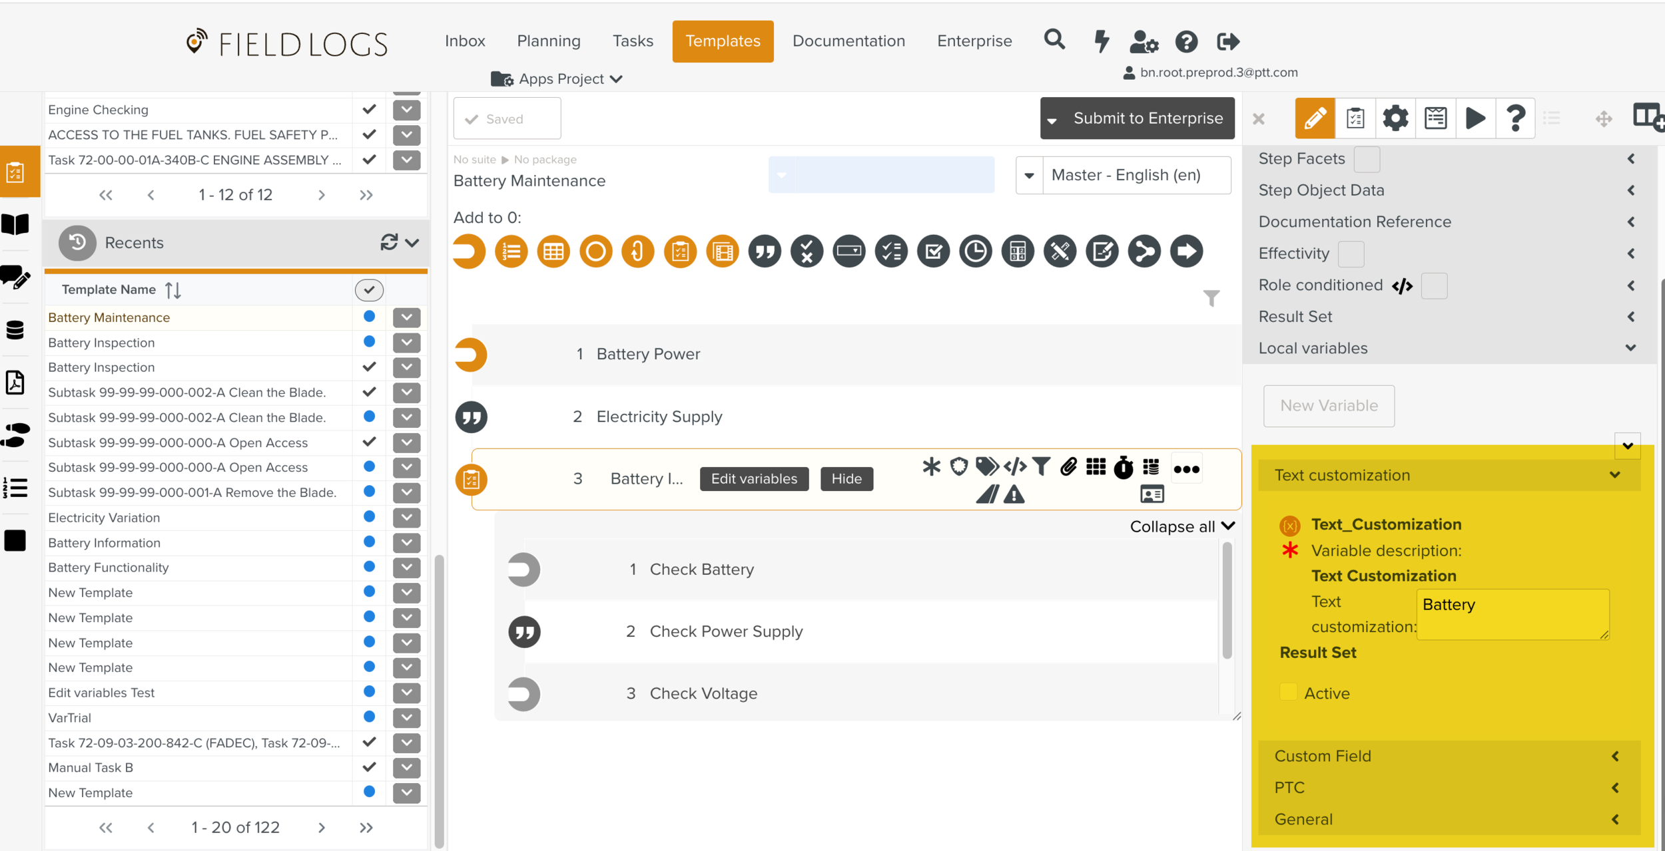The height and width of the screenshot is (851, 1665).
Task: Click the pencil edit mode icon
Action: (x=1314, y=118)
